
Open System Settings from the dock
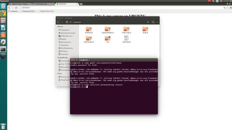(x=3, y=42)
